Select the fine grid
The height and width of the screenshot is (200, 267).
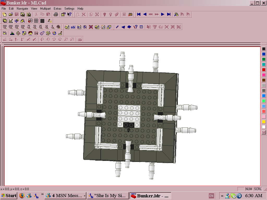(42, 21)
